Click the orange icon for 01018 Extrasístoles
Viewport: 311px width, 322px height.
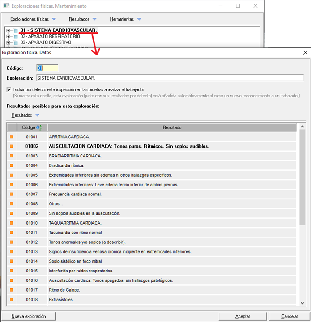[x=12, y=300]
